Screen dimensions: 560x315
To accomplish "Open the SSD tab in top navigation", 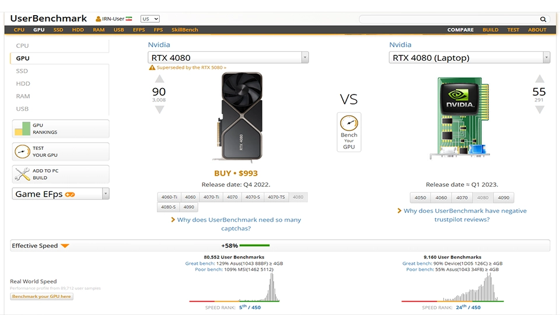I will click(x=58, y=30).
